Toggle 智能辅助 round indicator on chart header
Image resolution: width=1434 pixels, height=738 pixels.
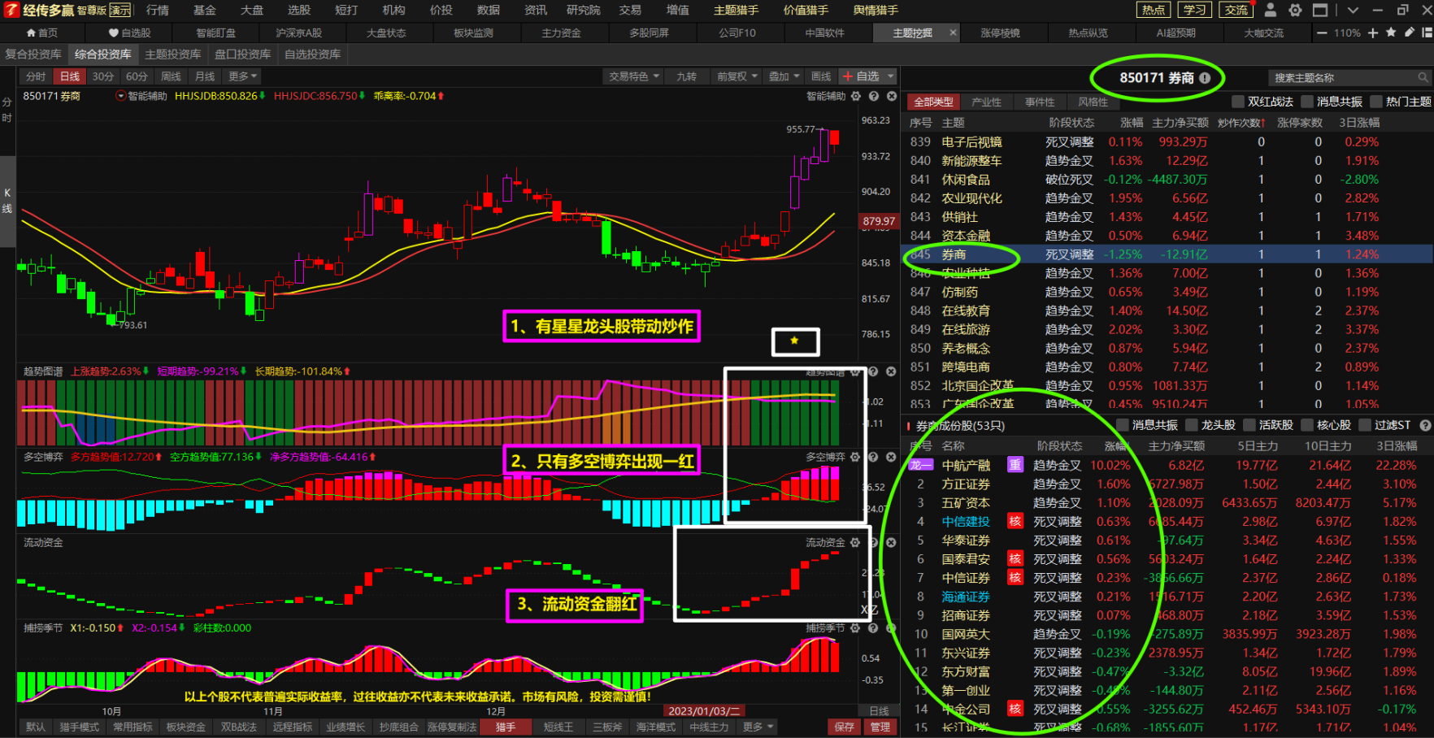pos(121,96)
